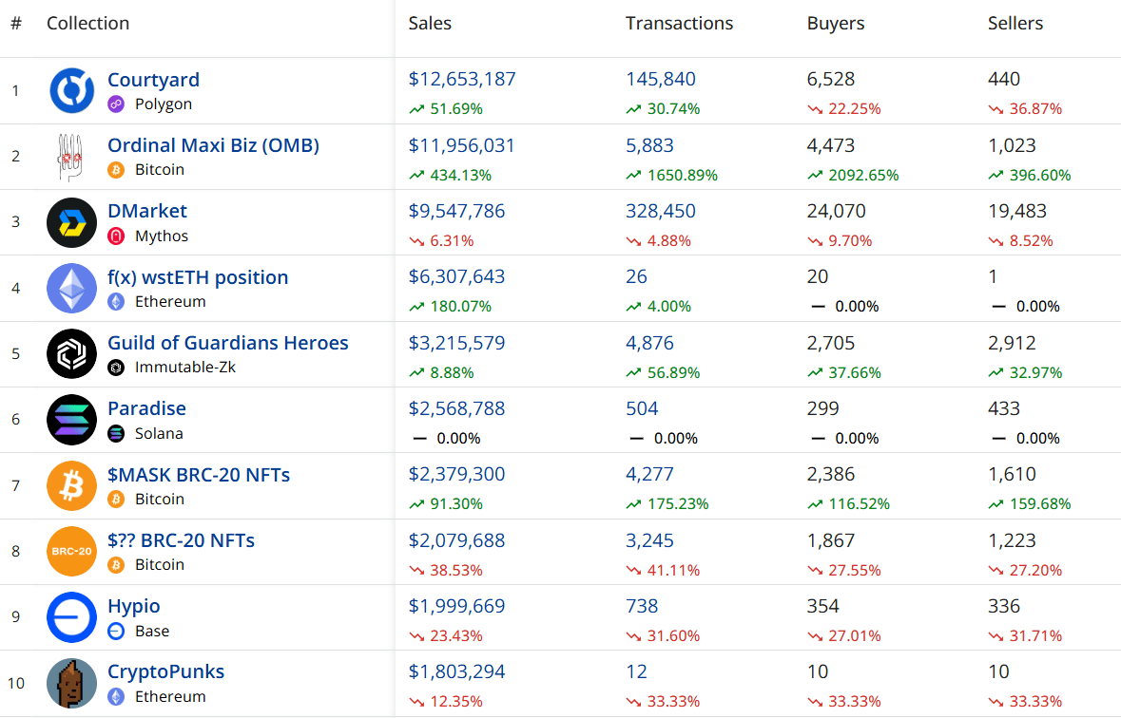Click the Solana chain icon under Paradise
The height and width of the screenshot is (718, 1121).
click(x=116, y=434)
